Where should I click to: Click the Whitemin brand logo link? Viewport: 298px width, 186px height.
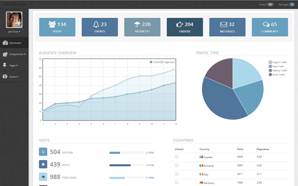pyautogui.click(x=15, y=4)
